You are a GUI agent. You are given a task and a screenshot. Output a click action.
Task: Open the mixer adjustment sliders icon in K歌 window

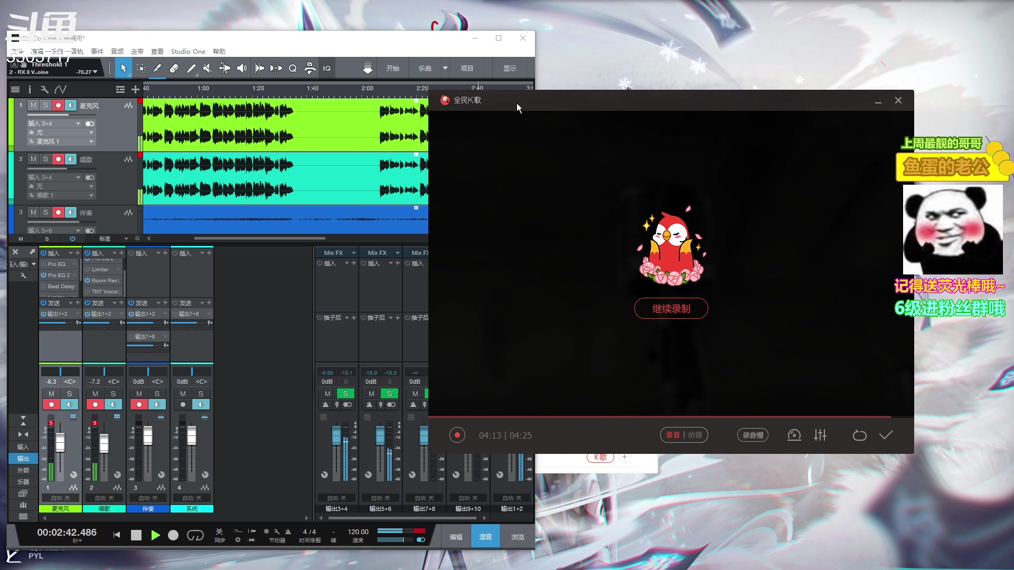(820, 435)
